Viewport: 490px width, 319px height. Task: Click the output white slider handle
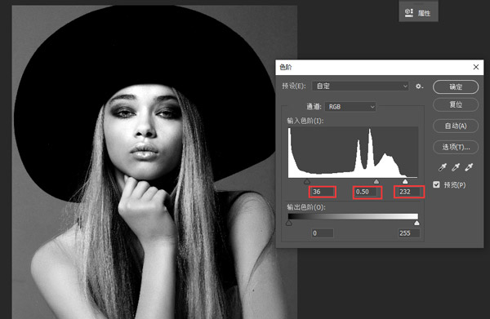pos(416,223)
